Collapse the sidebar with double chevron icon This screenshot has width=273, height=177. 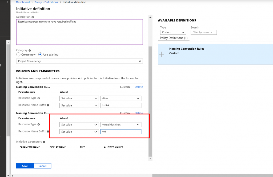(7, 2)
